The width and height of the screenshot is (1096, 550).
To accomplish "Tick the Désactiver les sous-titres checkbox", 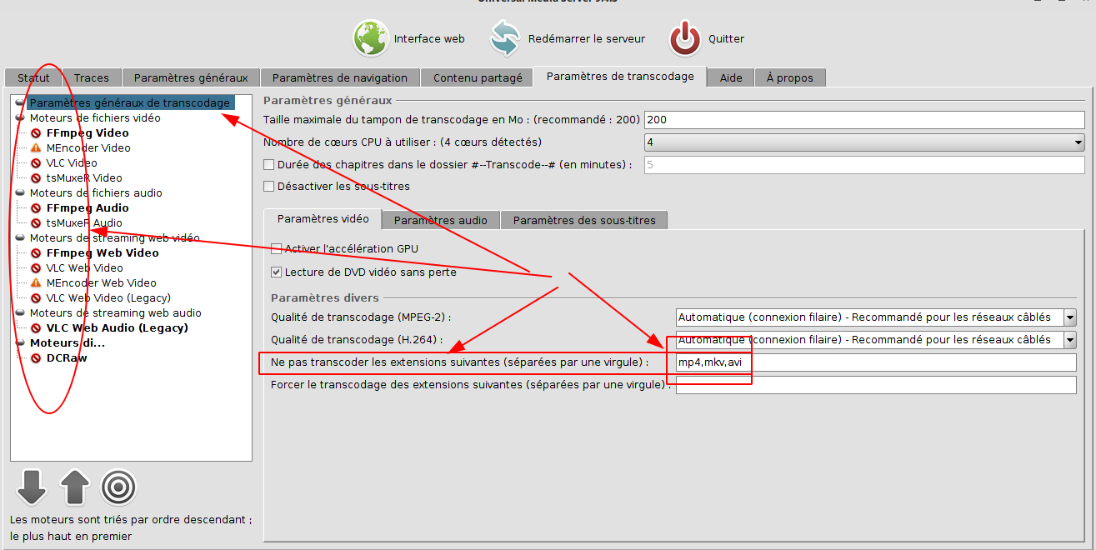I will click(269, 186).
